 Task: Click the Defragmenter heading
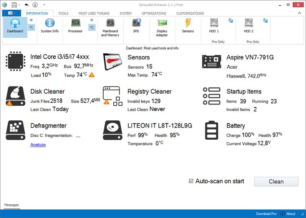coord(48,126)
